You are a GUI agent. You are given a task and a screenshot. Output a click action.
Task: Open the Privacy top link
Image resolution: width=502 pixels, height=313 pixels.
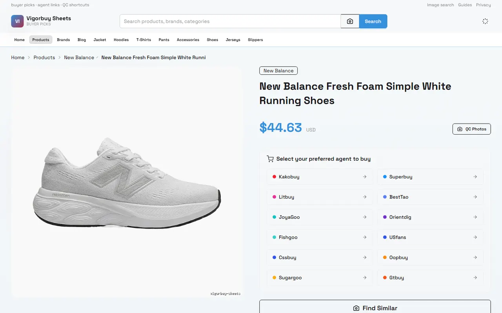tap(484, 5)
